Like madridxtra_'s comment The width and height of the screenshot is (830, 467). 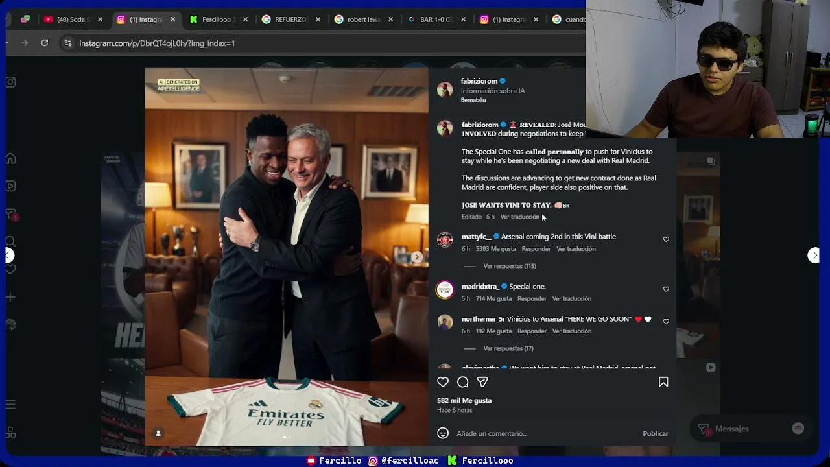point(666,289)
